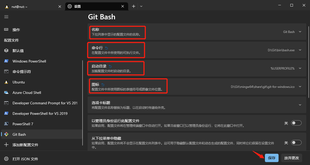This screenshot has width=310, height=165.
Task: Select the Developer PowerShell for VS 2019 profile
Action: (41, 113)
